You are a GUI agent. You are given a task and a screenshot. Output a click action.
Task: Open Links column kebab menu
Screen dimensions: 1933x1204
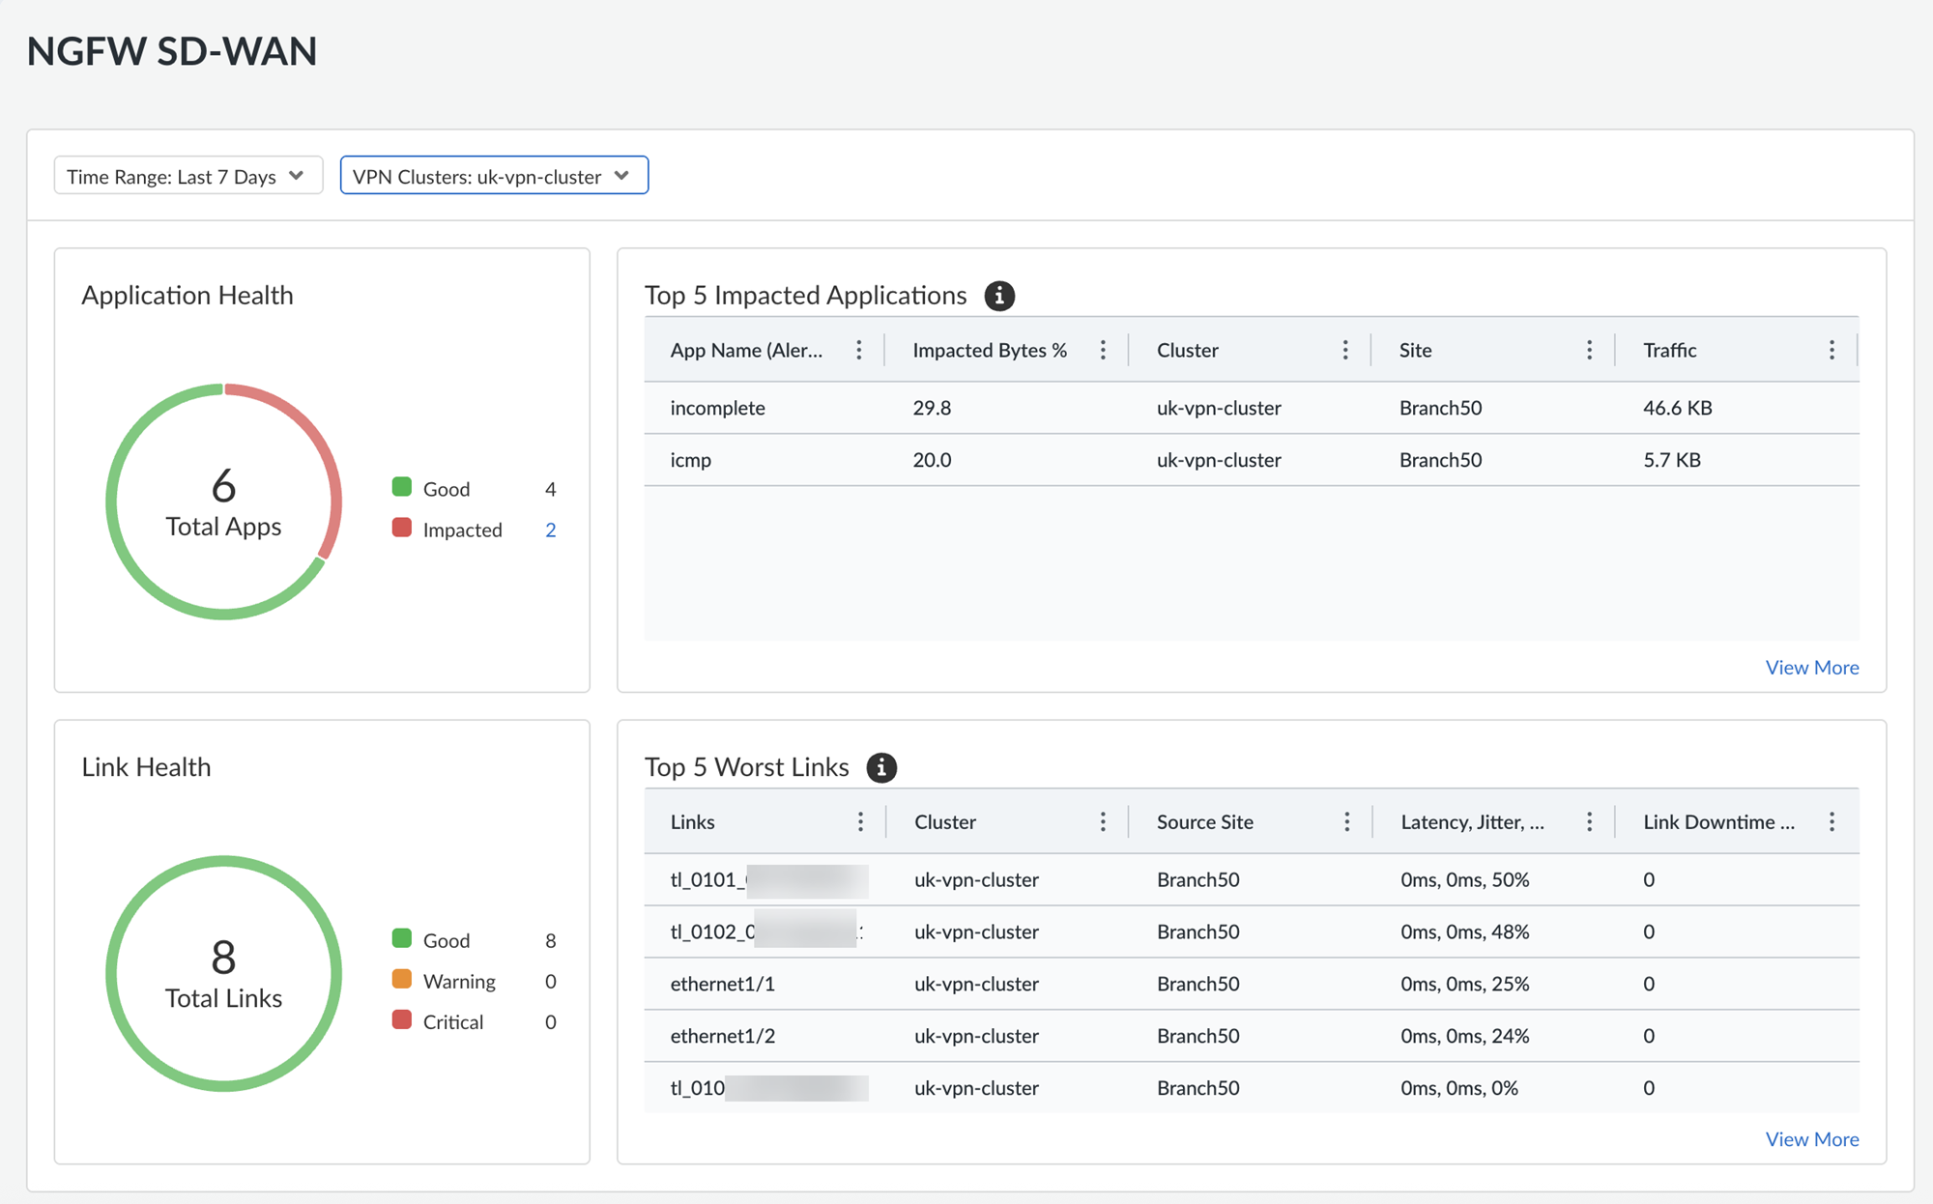click(x=860, y=821)
